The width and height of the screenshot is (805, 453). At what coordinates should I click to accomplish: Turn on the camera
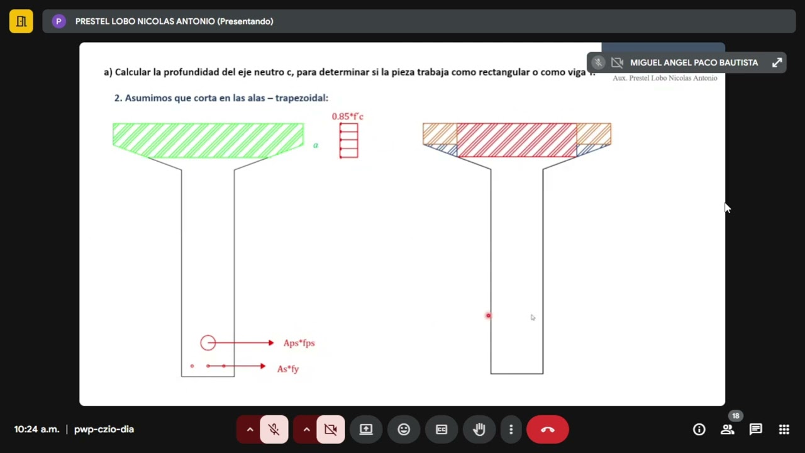coord(330,430)
